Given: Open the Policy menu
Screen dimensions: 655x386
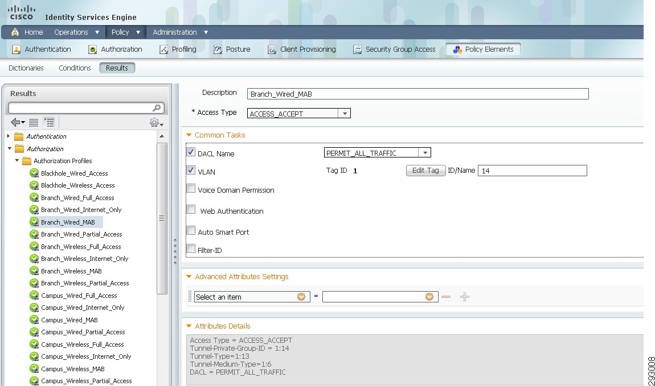Looking at the screenshot, I should pyautogui.click(x=126, y=32).
